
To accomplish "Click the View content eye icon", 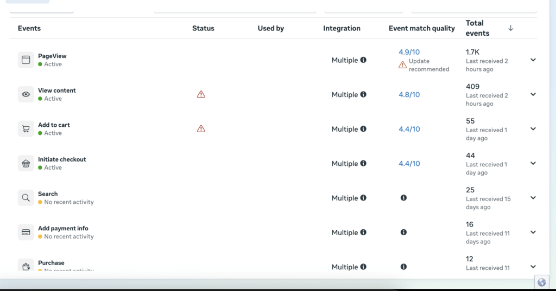I will (26, 94).
